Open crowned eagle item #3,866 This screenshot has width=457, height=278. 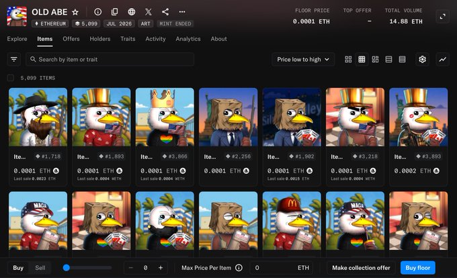click(165, 117)
